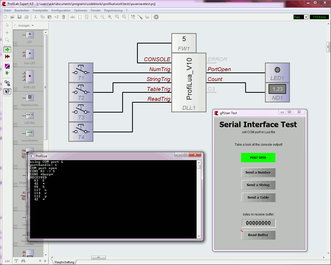The image size is (331, 265).
Task: Click the Send a Table button
Action: coord(258,198)
